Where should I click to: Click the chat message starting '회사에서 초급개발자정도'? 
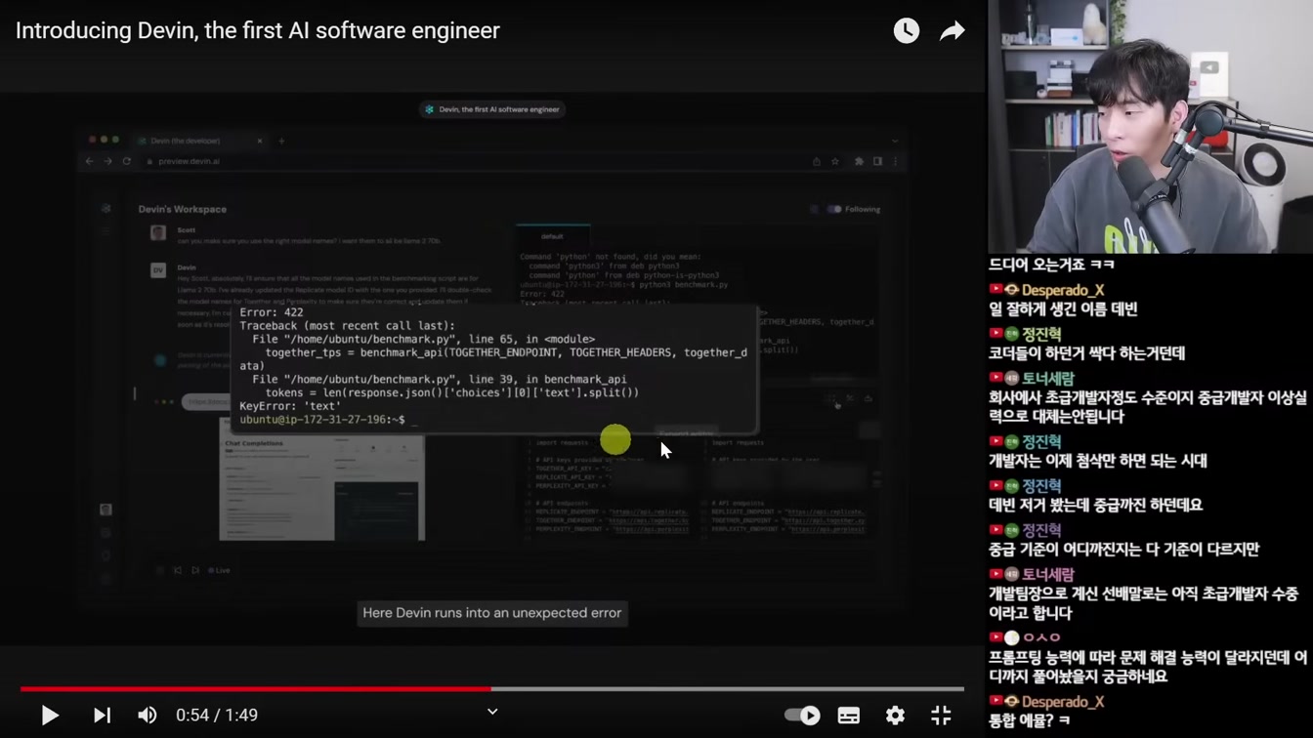pos(1148,407)
